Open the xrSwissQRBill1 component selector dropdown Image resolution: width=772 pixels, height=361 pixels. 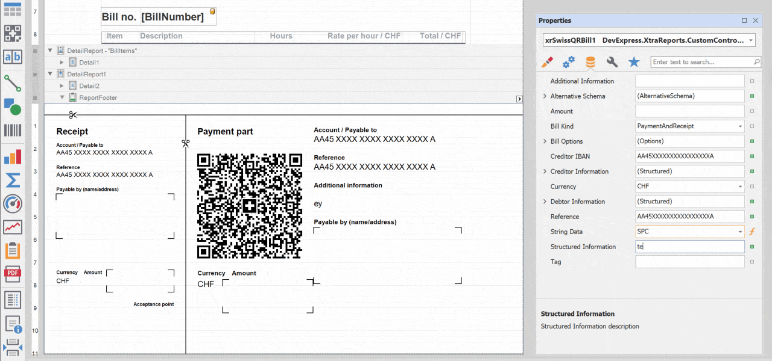coord(750,40)
